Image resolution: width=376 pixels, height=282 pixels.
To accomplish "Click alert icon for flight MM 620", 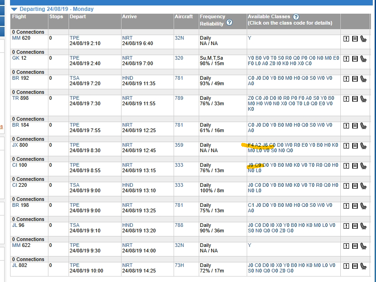I will pos(346,39).
